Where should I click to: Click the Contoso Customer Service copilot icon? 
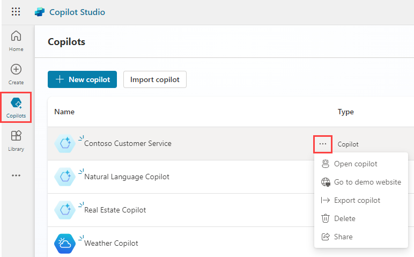tap(65, 143)
